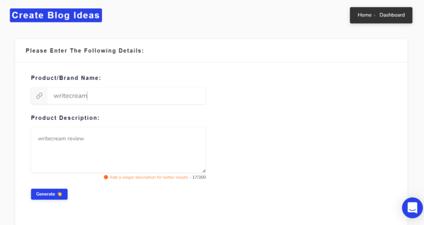Click the pointing hand emoji on Generate
424x225 pixels.
pos(60,194)
